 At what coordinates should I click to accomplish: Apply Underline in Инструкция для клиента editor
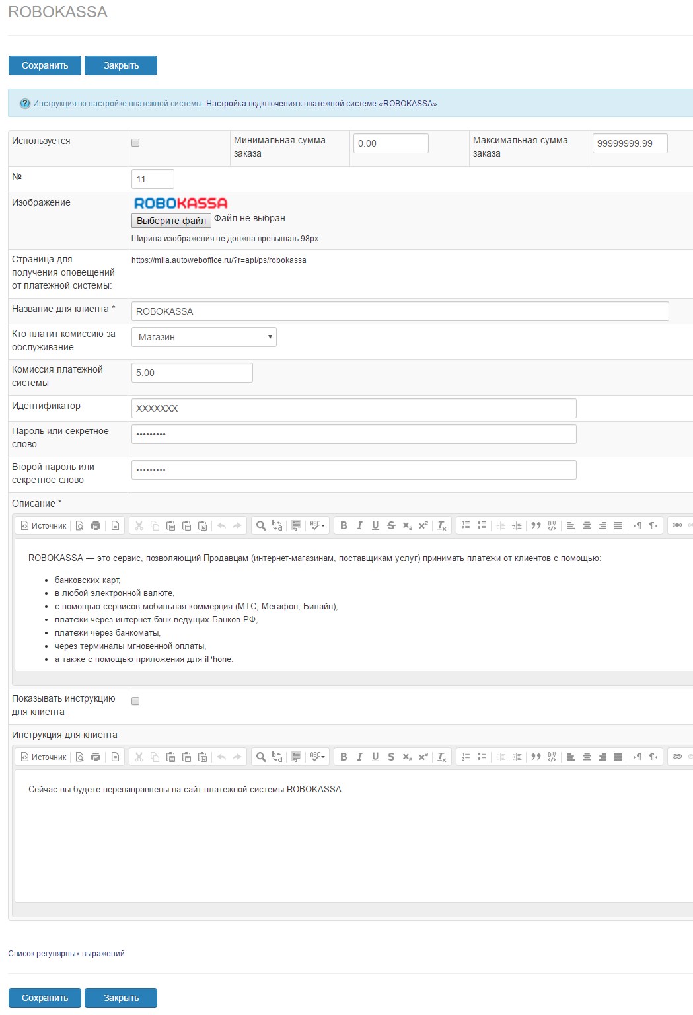(x=375, y=757)
